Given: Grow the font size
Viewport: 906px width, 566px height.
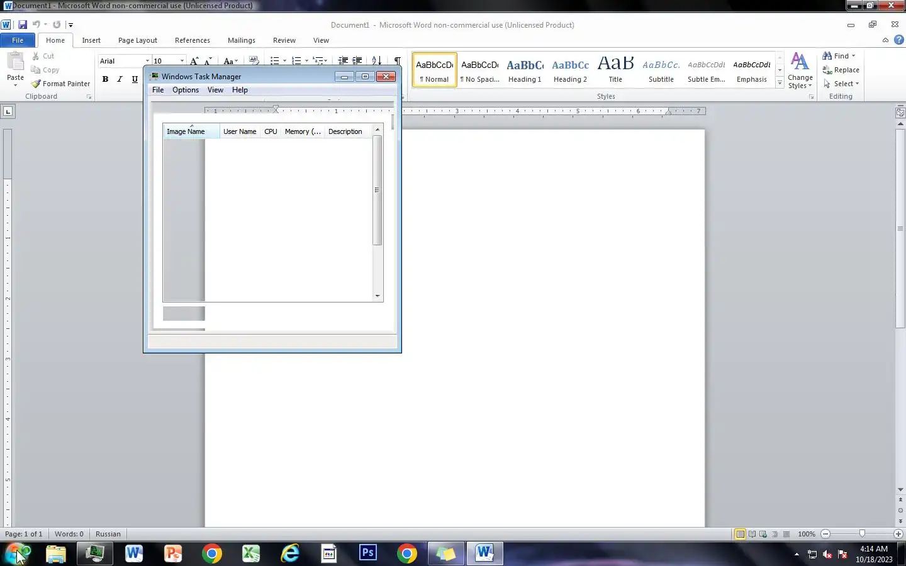Looking at the screenshot, I should pos(194,61).
